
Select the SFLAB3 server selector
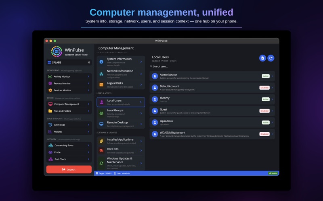[69, 62]
